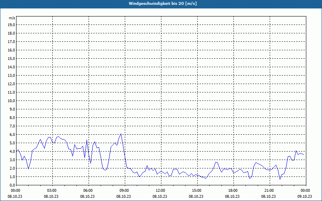Select the '00:00' label above '08.10.23'
The width and height of the screenshot is (322, 201).
[x=15, y=191]
